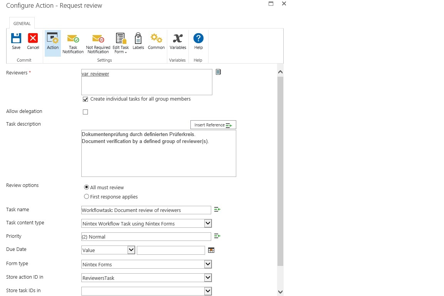Viewport: 444px width, 296px height.
Task: Click inside the Reviewers field
Action: tap(147, 82)
